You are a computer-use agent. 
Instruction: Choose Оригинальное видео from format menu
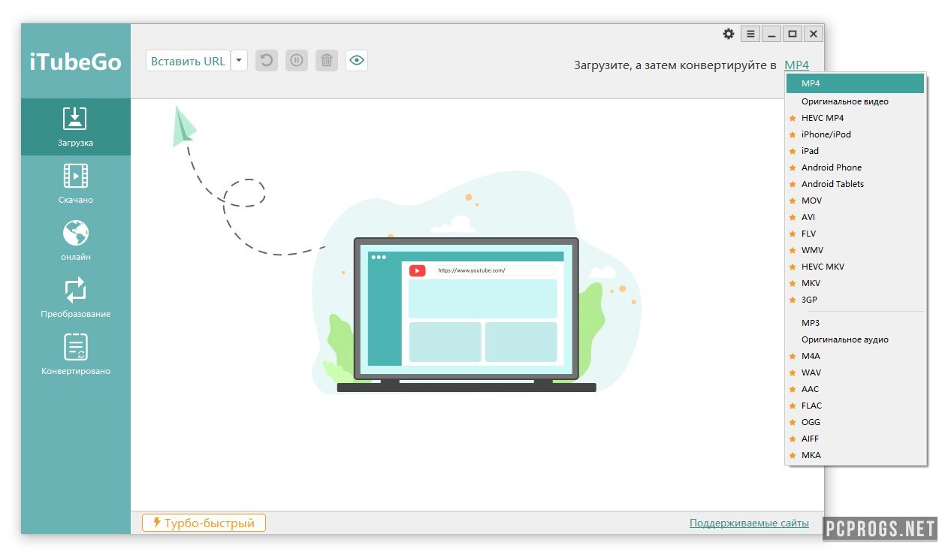tap(843, 101)
